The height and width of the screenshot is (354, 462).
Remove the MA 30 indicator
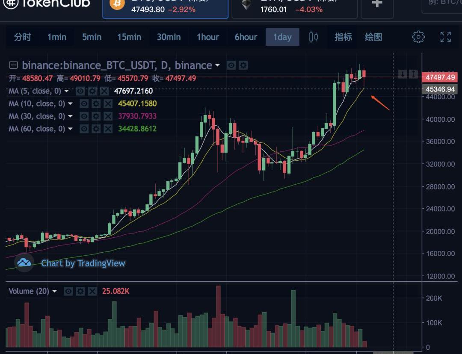pyautogui.click(x=108, y=116)
